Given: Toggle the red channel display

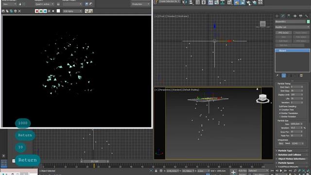Looking at the screenshot, I should [x=37, y=11].
